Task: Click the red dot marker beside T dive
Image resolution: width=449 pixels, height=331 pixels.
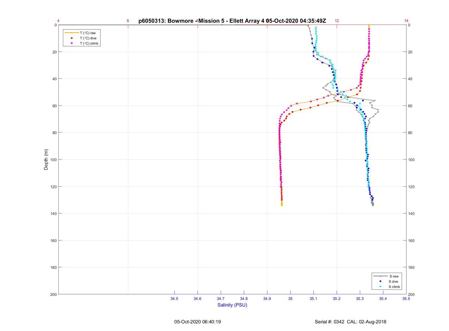Action: pos(71,38)
